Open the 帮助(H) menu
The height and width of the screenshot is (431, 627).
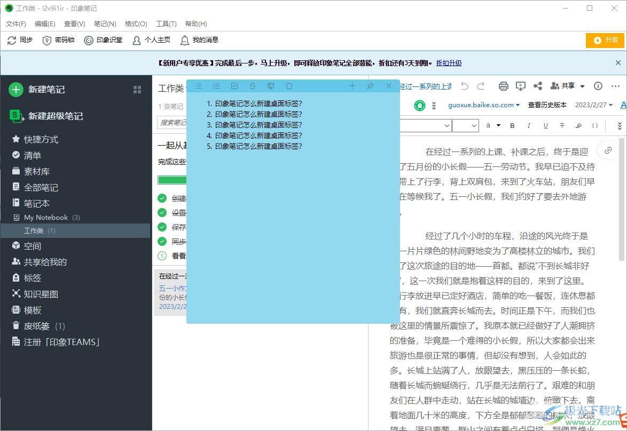point(197,24)
